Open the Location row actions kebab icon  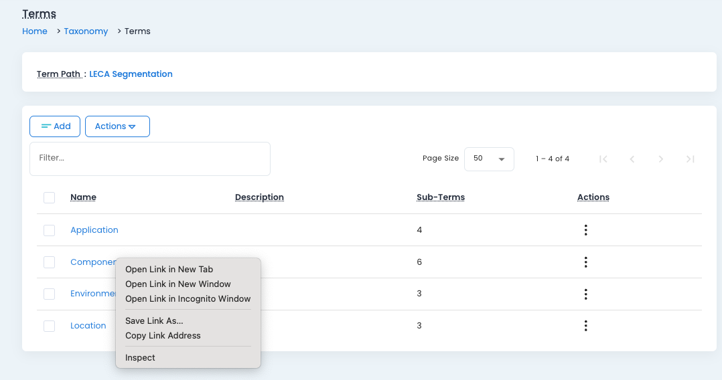coord(585,326)
